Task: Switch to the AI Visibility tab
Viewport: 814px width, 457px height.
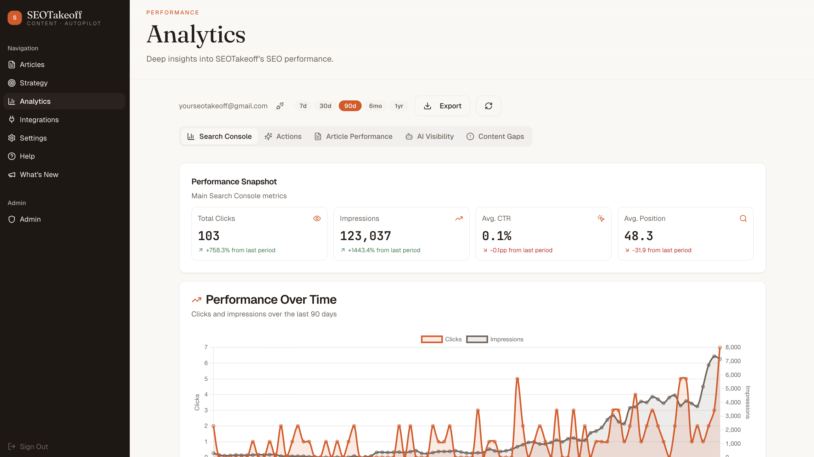Action: (429, 136)
